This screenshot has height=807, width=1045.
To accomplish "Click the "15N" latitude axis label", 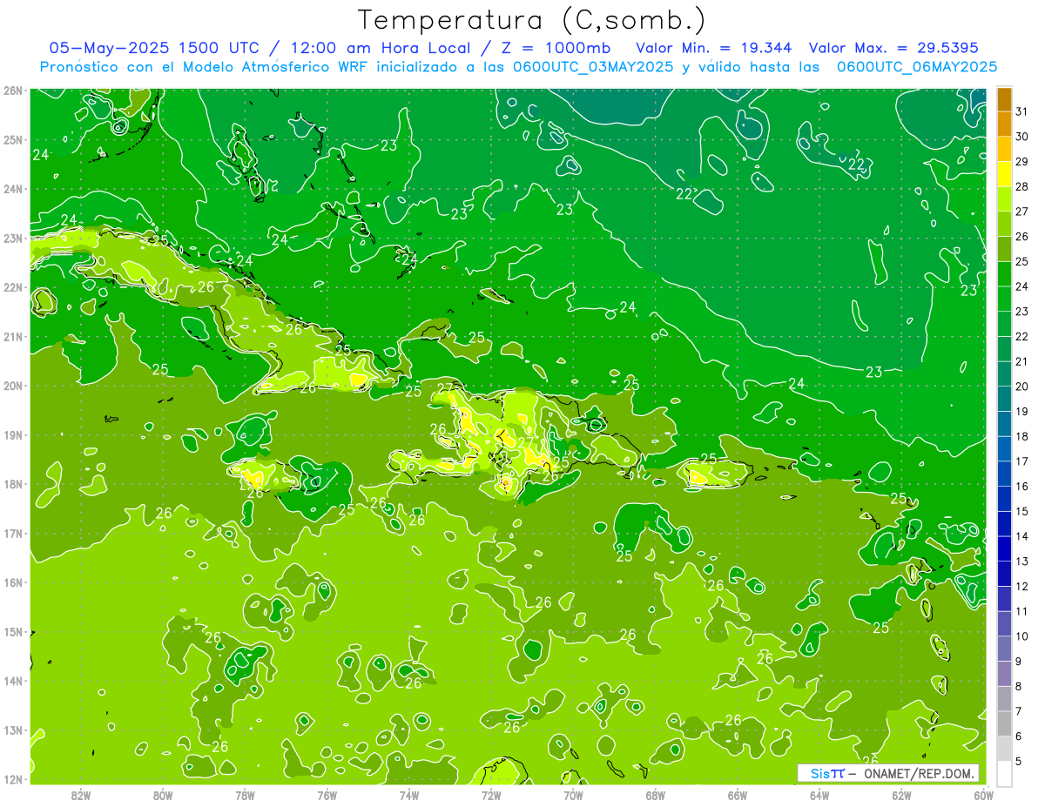I will 12,631.
